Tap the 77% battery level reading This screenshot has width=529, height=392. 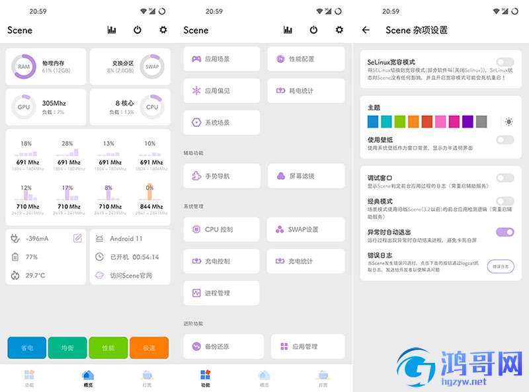click(32, 257)
